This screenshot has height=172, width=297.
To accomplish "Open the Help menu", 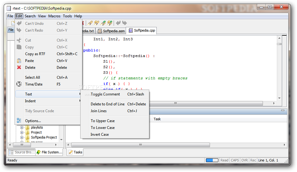I will click(78, 16).
